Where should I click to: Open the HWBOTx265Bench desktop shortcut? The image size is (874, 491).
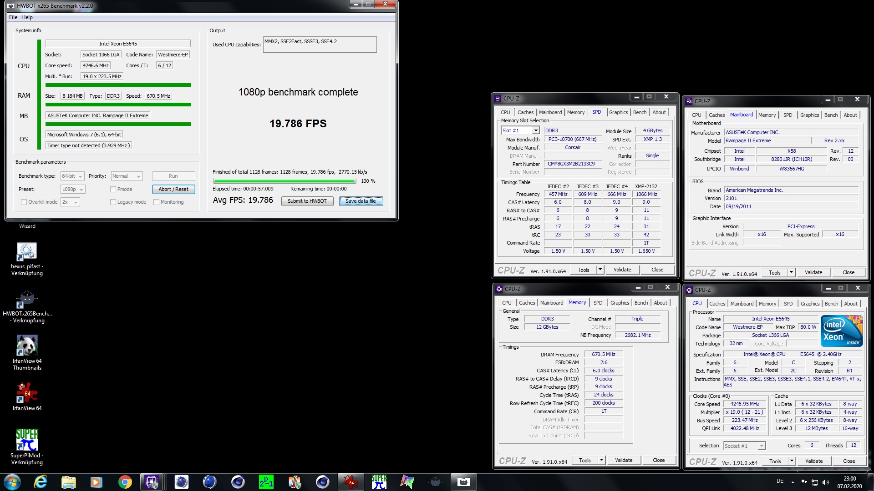pos(27,307)
